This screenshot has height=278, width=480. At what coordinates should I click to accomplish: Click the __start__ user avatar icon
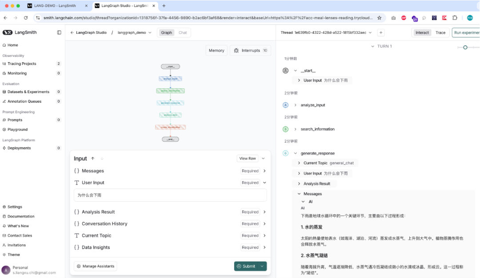pos(285,71)
